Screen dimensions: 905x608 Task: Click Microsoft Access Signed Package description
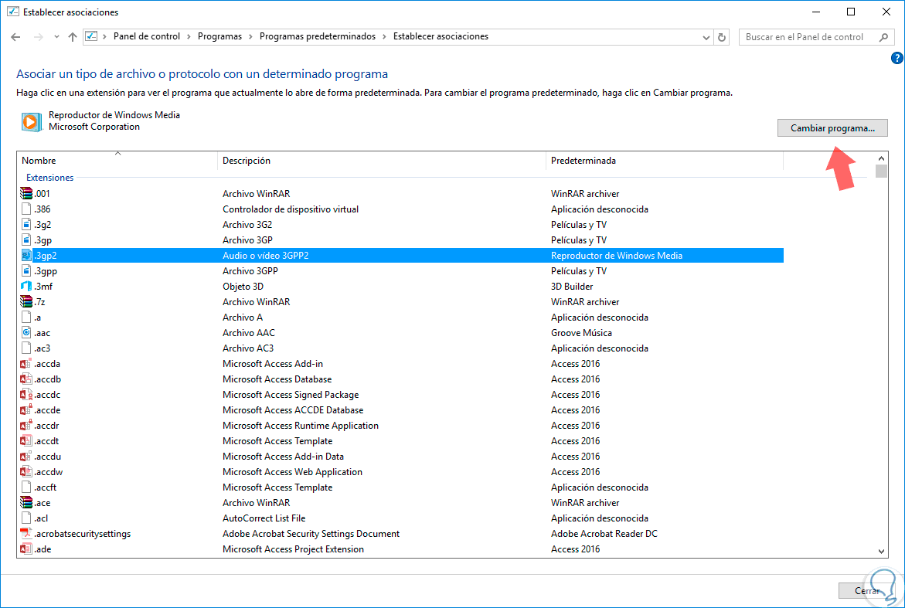tap(291, 395)
